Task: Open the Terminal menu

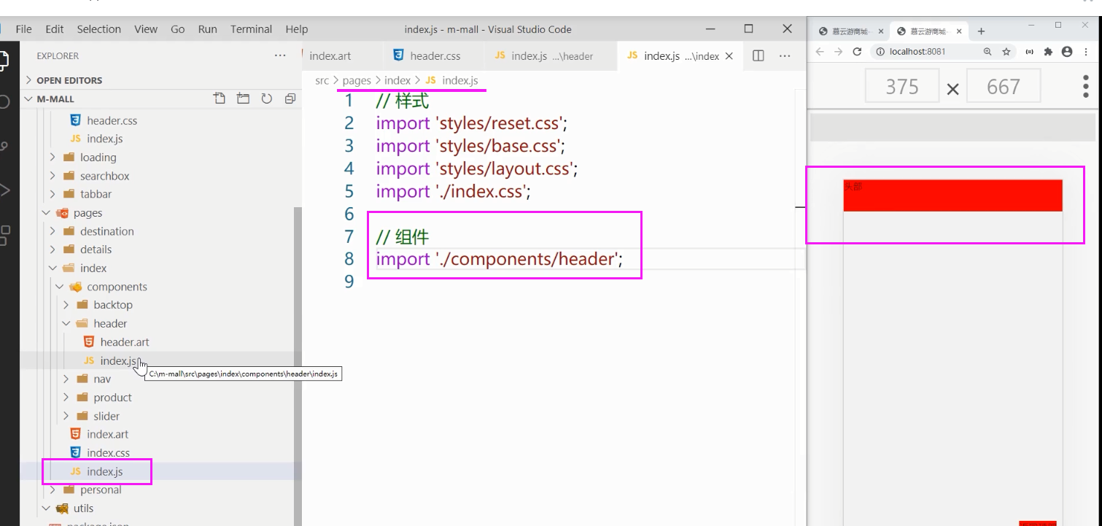Action: point(252,29)
